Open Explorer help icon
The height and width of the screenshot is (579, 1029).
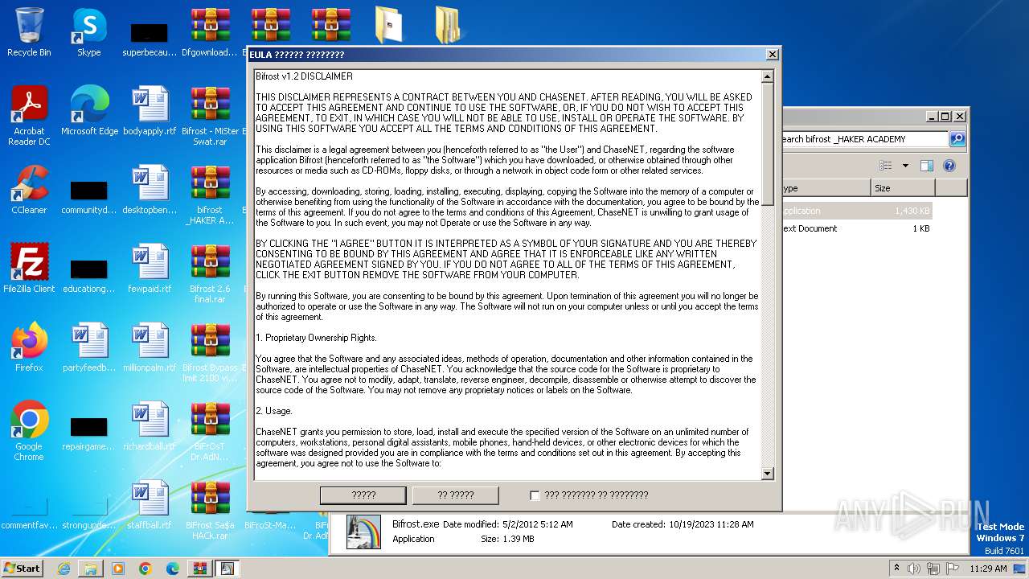coord(949,166)
